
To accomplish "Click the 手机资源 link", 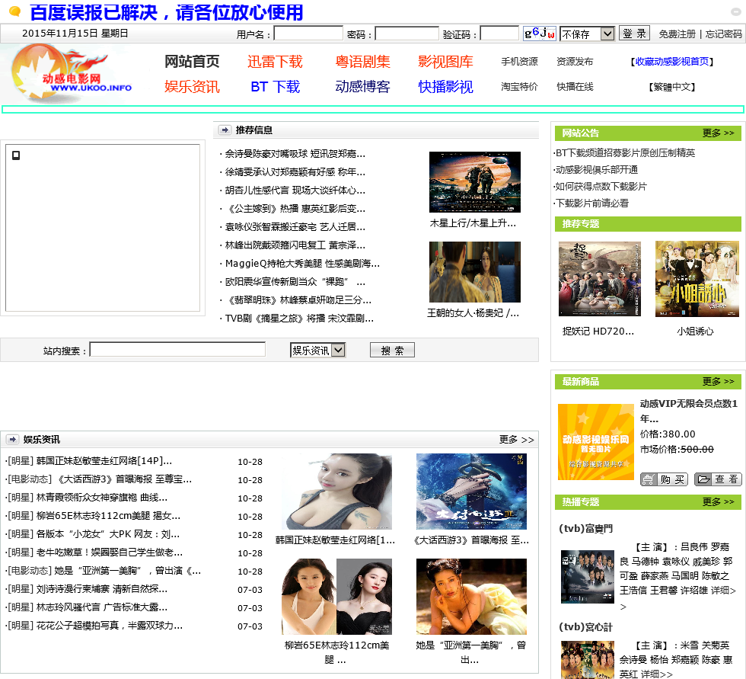I will pos(519,62).
